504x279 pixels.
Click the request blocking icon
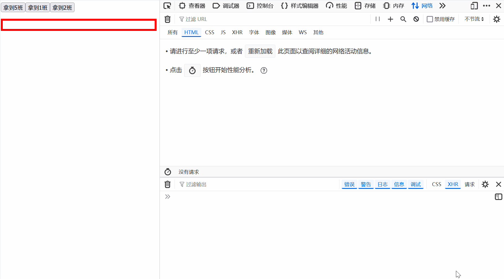click(416, 19)
